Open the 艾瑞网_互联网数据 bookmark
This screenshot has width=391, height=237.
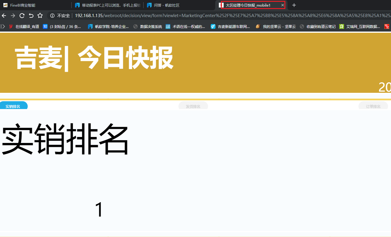point(360,26)
